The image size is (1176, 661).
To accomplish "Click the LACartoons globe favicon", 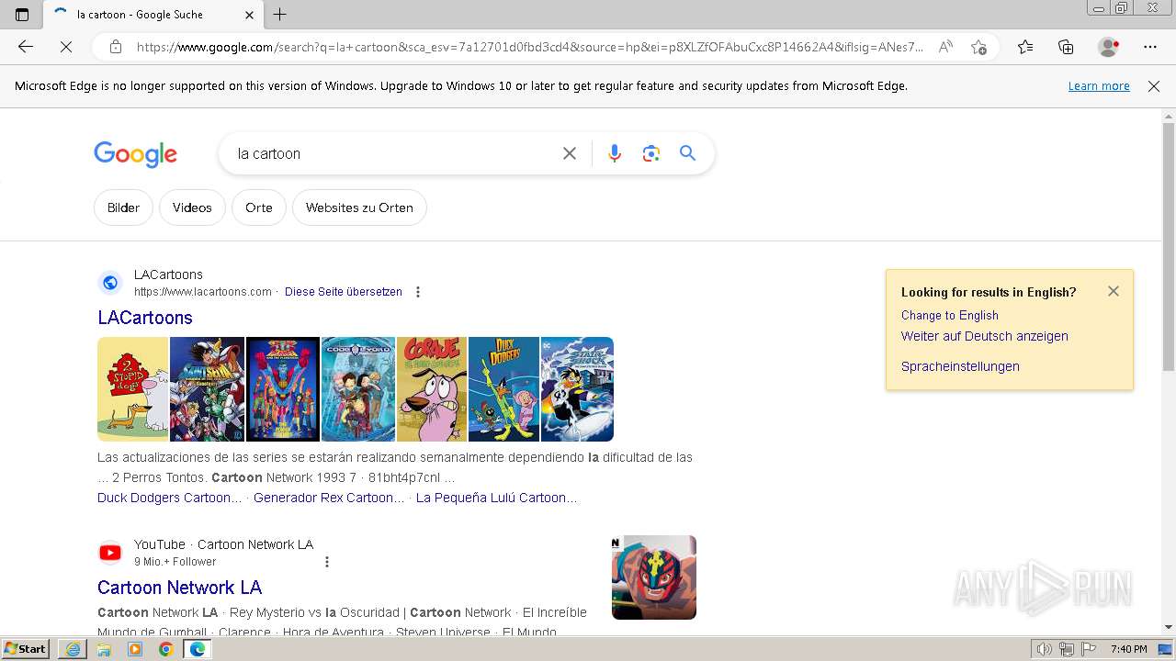I will click(110, 283).
